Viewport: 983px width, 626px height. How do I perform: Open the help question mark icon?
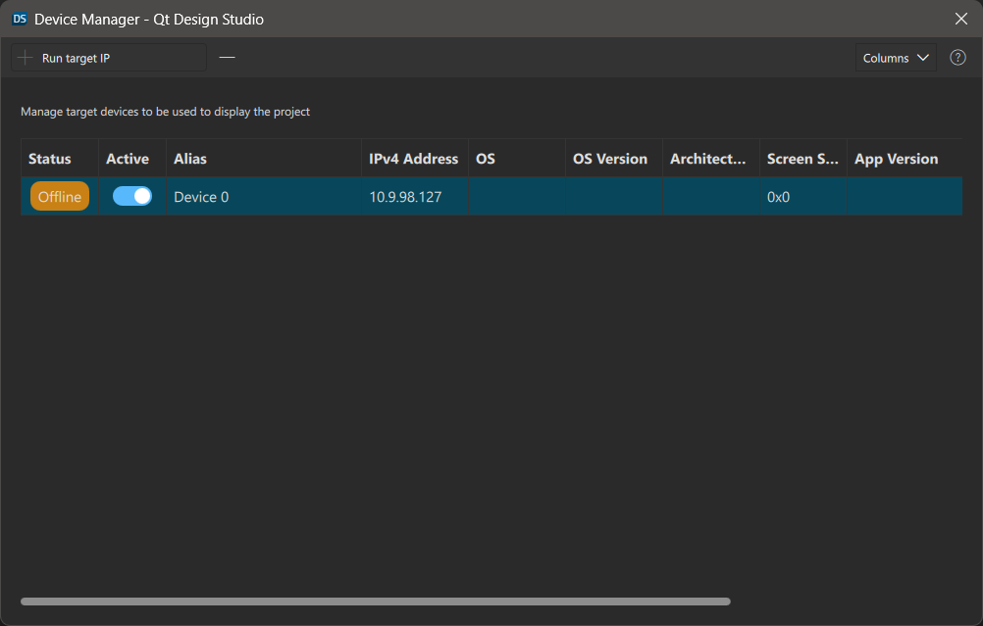(x=957, y=58)
